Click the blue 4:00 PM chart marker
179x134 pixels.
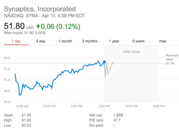coord(104,62)
